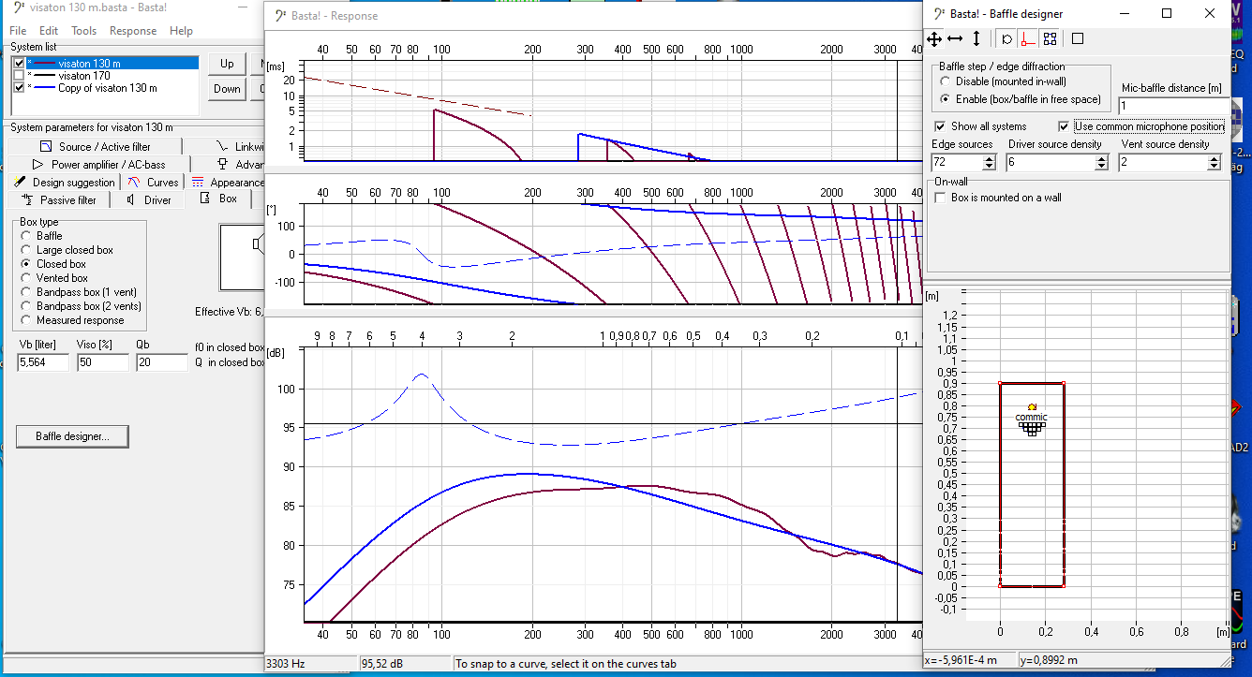Enable the visaton 170 system checkbox

point(19,76)
